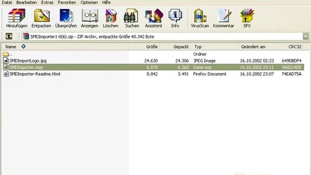The image size is (311, 175).
Task: Click the Löschen delete icon
Action: pos(111,16)
